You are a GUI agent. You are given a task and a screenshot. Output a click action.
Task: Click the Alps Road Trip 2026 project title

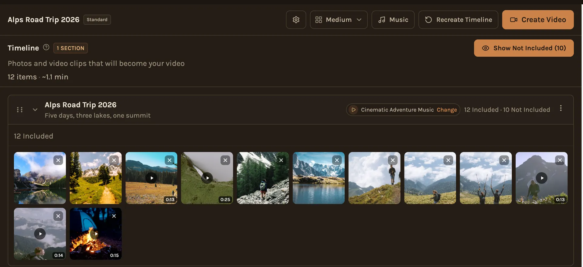pos(43,20)
